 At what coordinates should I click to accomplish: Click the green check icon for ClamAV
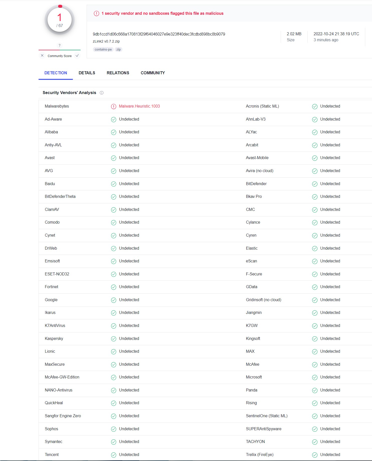pyautogui.click(x=114, y=210)
